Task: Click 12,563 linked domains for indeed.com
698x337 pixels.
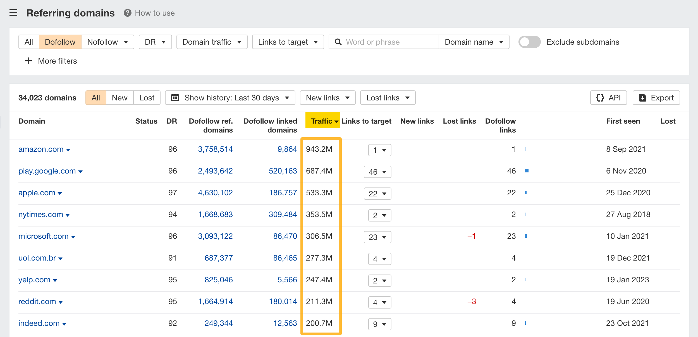Action: pyautogui.click(x=285, y=323)
